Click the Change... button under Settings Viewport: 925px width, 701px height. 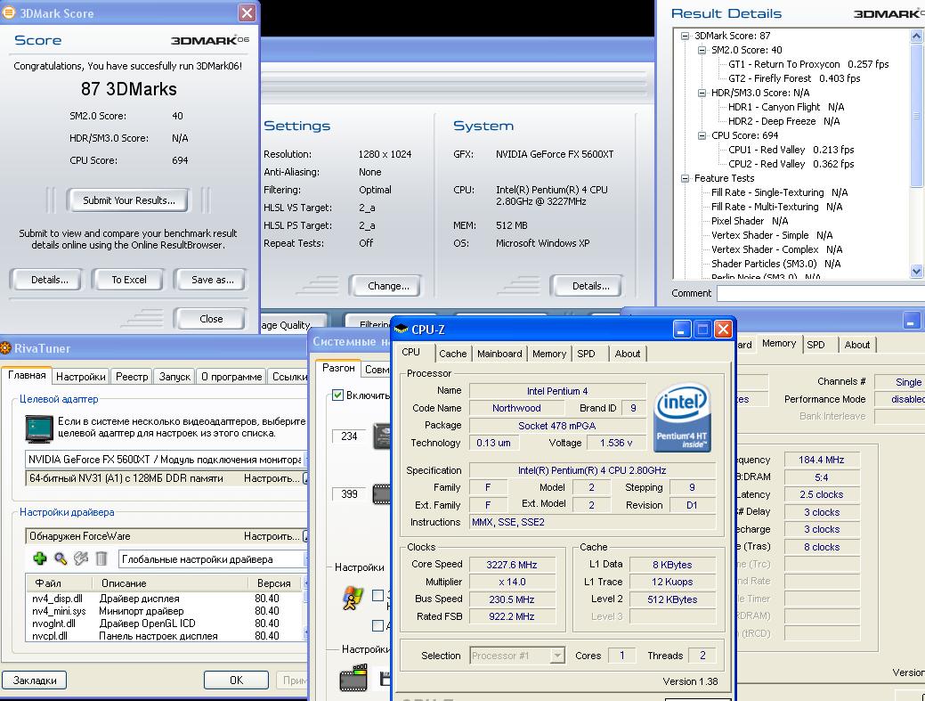[388, 286]
